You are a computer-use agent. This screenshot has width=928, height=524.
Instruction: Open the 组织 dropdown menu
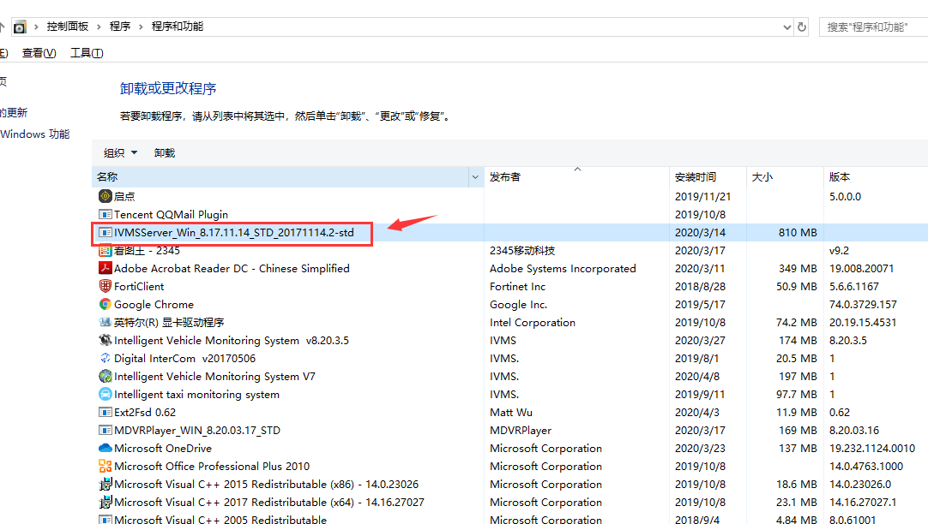[120, 153]
